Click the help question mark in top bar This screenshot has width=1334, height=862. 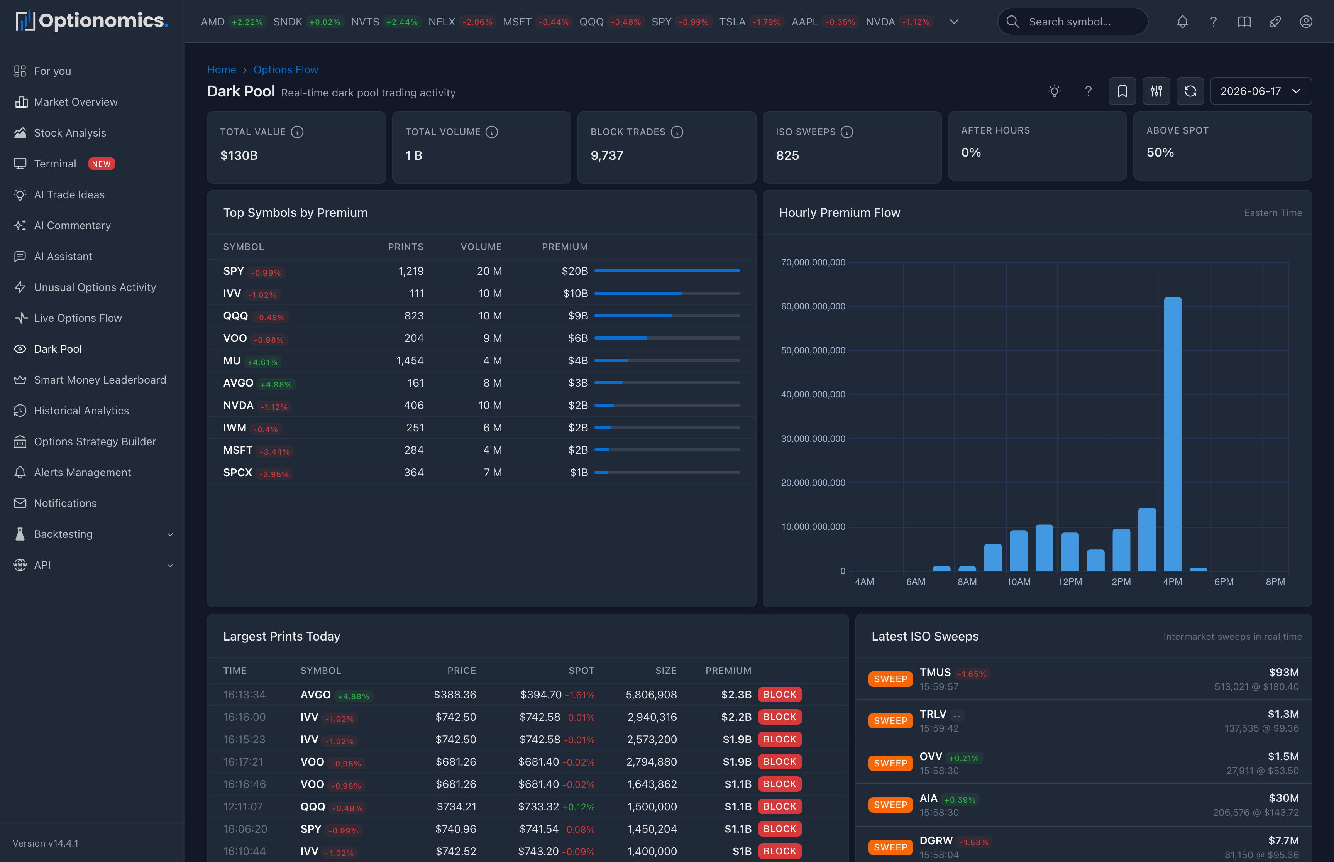point(1213,22)
